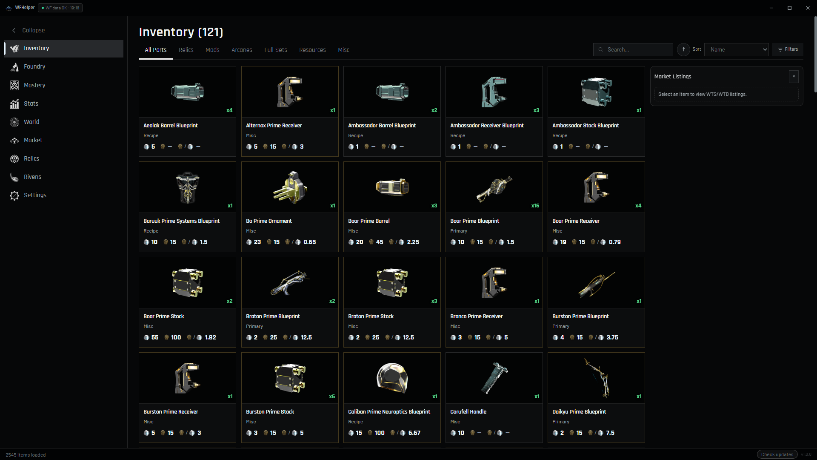Click the 100 ducat value on Boar Prime Stock
The width and height of the screenshot is (817, 460).
click(176, 337)
